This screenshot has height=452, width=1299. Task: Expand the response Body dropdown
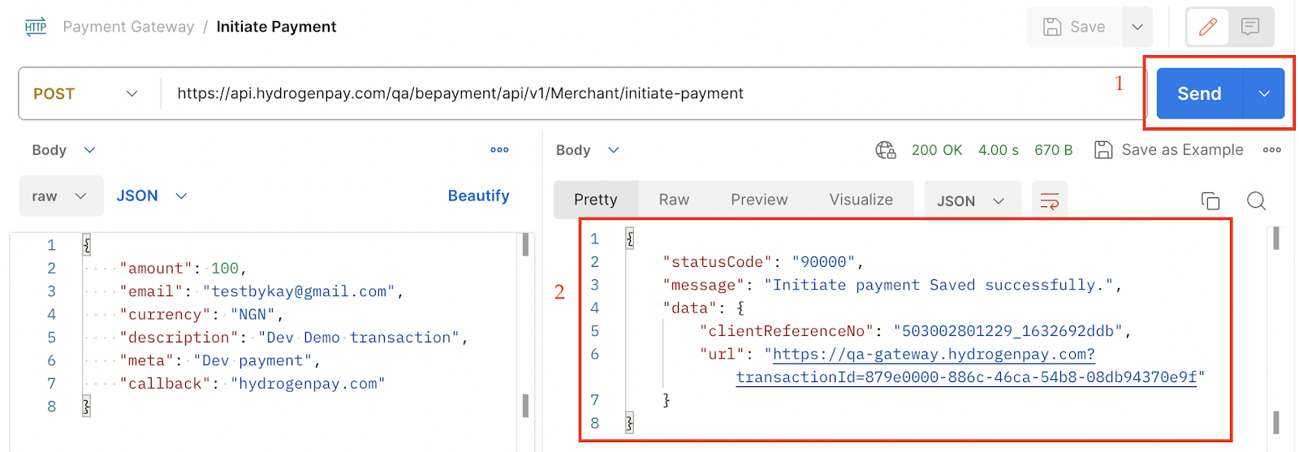pyautogui.click(x=588, y=150)
